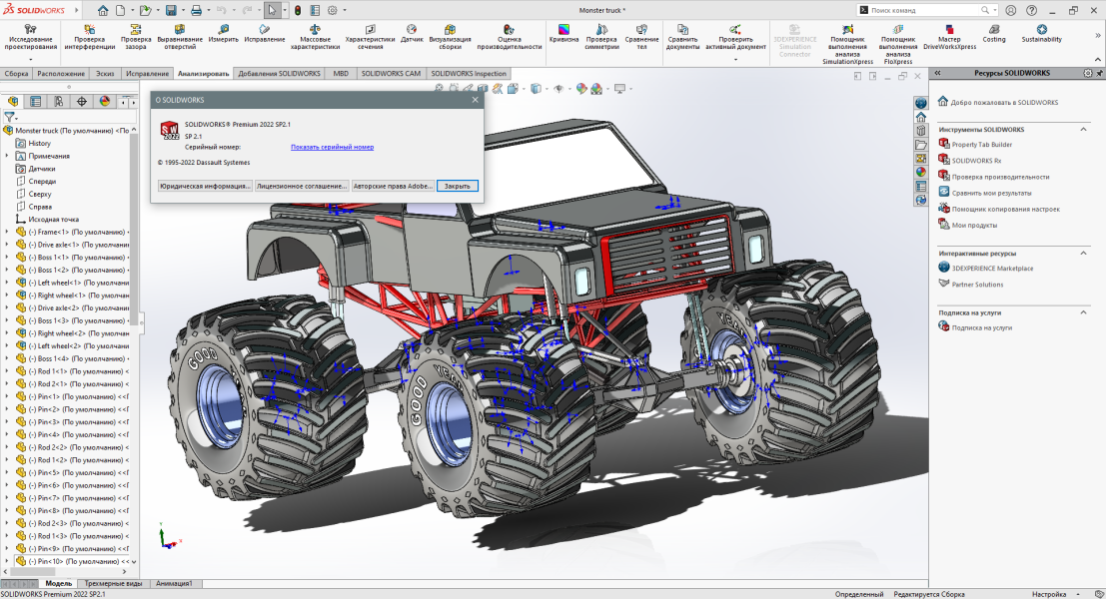
Task: Expand the Примечания tree node
Action: click(x=7, y=156)
